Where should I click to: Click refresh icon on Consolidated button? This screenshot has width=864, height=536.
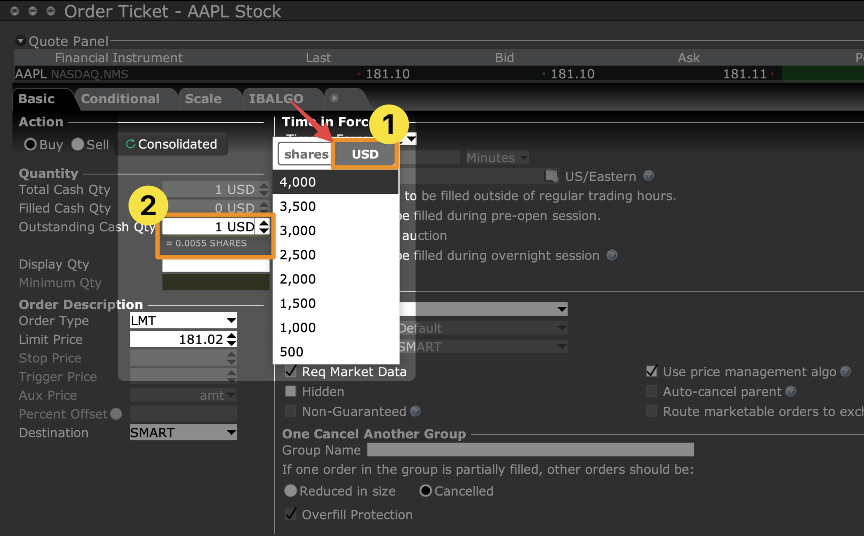coord(130,144)
